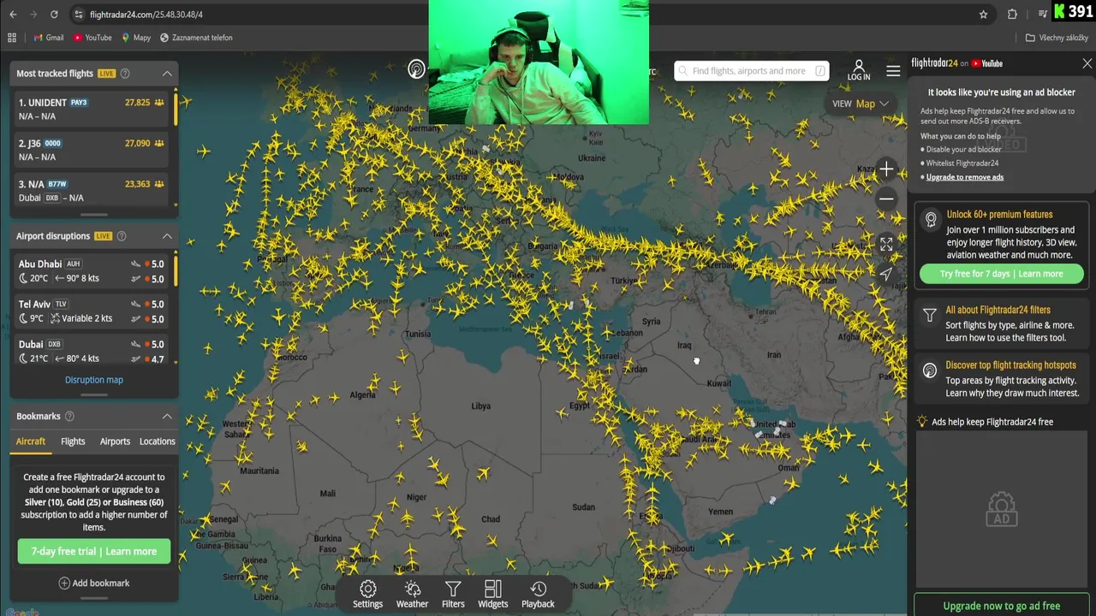
Task: Close the Flightradar24 YouTube side panel
Action: click(x=1087, y=63)
